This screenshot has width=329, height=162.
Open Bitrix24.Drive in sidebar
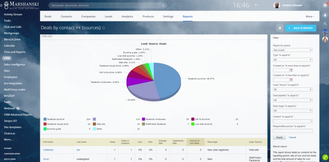click(12, 39)
